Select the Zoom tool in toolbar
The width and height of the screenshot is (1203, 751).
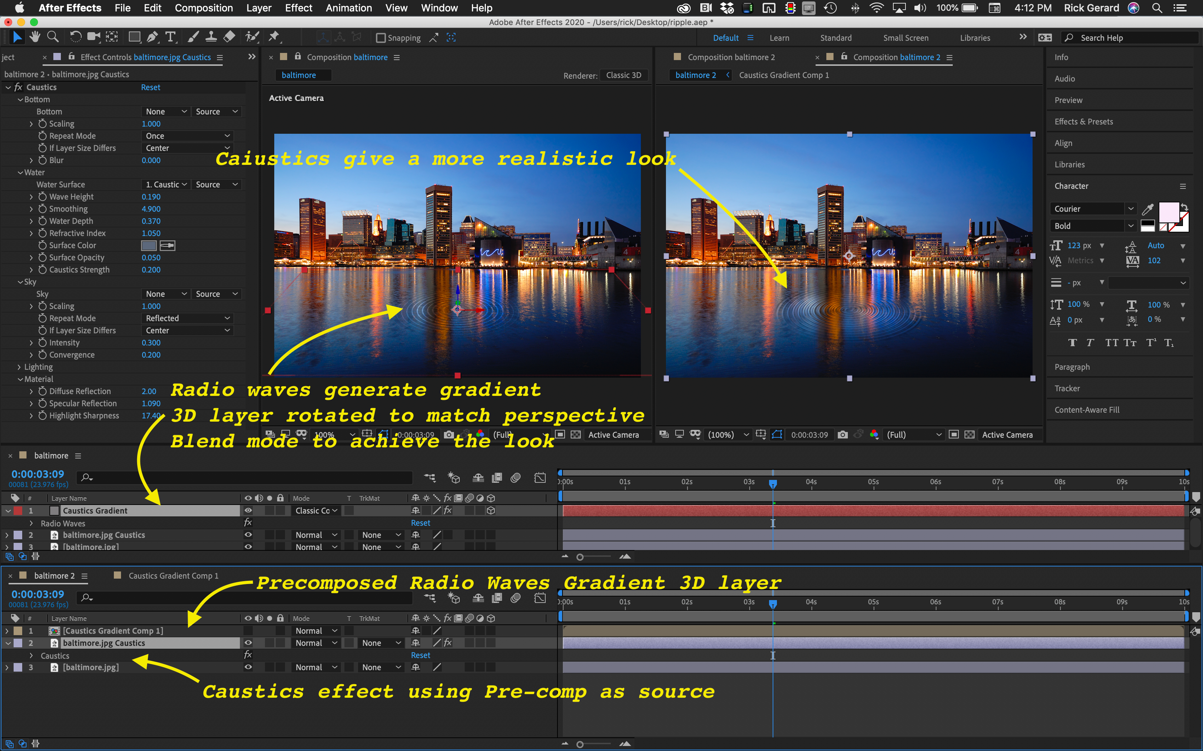pos(52,37)
